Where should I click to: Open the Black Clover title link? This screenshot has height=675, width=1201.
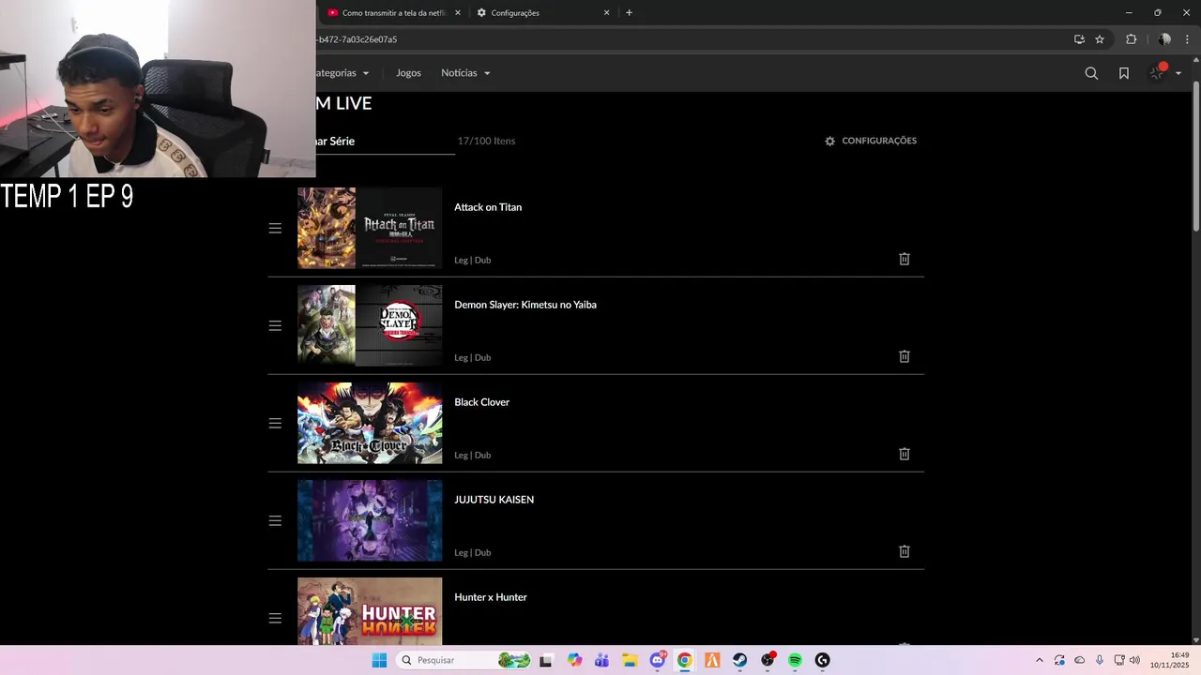coord(482,402)
